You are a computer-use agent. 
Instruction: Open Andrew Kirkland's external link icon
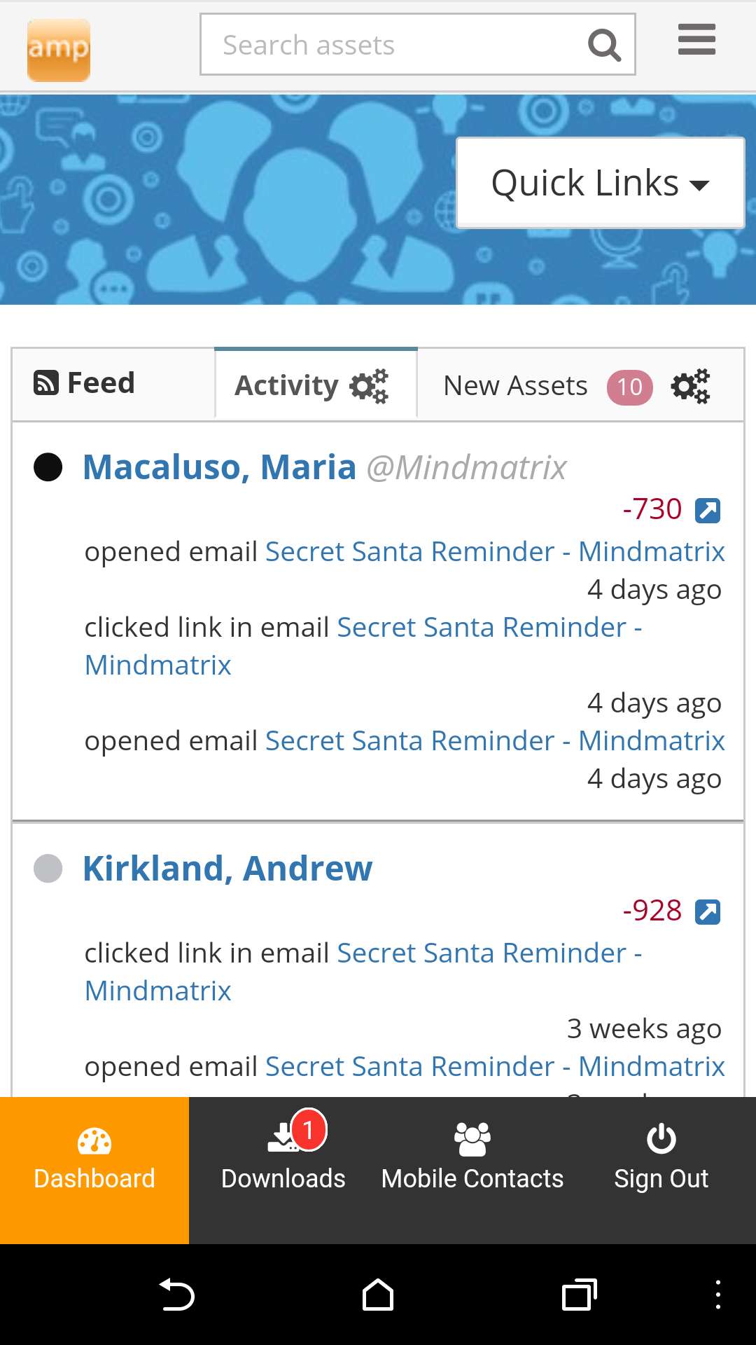click(x=708, y=911)
